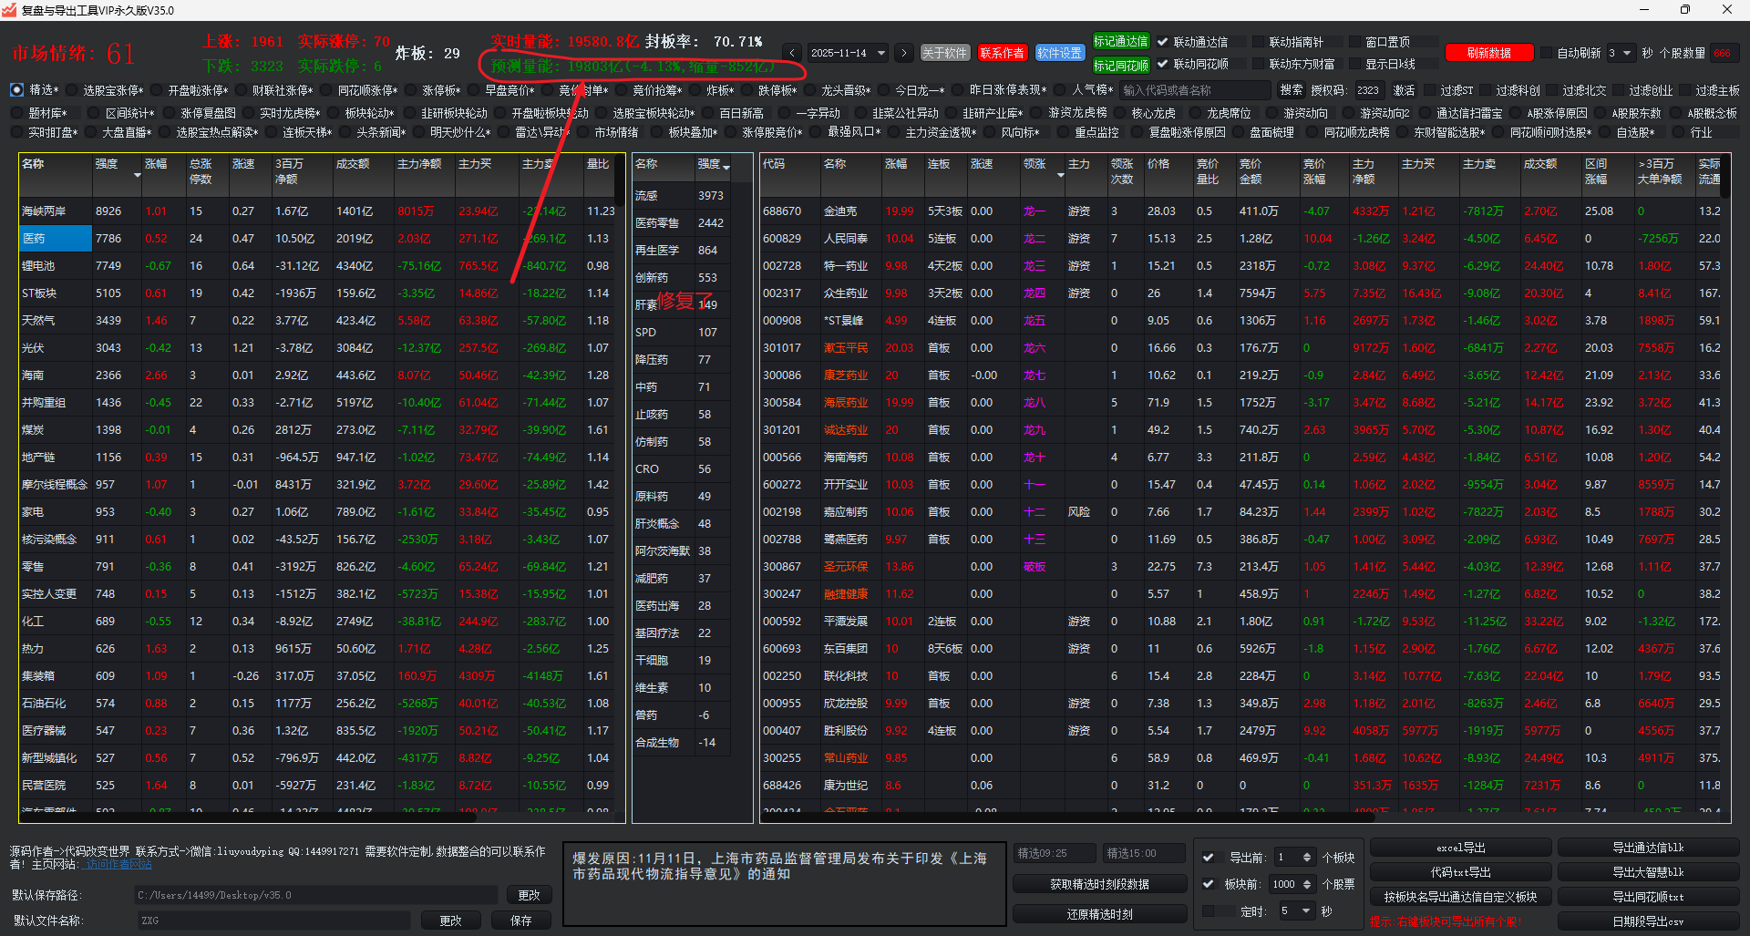Enable 过滤主板 filter checkbox
Screen dimensions: 1750x936
[x=1685, y=90]
